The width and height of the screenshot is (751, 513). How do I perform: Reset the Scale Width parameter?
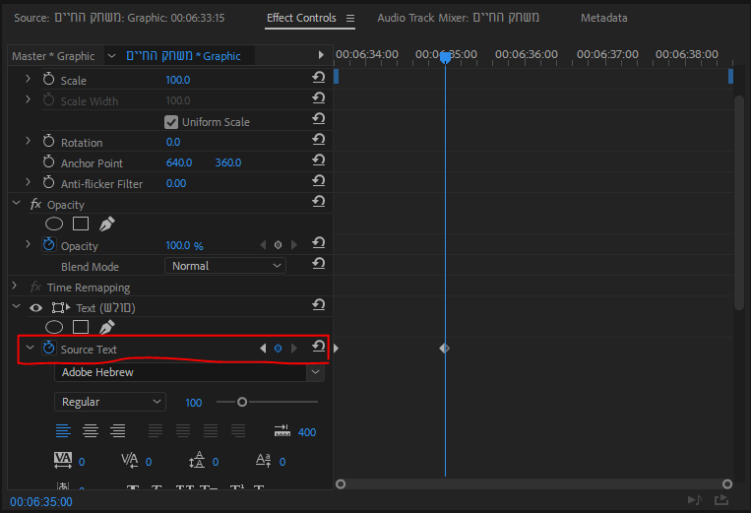[319, 97]
